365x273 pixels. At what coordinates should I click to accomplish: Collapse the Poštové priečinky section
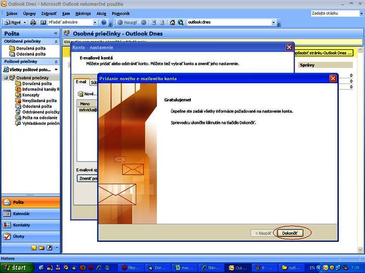[x=56, y=62]
